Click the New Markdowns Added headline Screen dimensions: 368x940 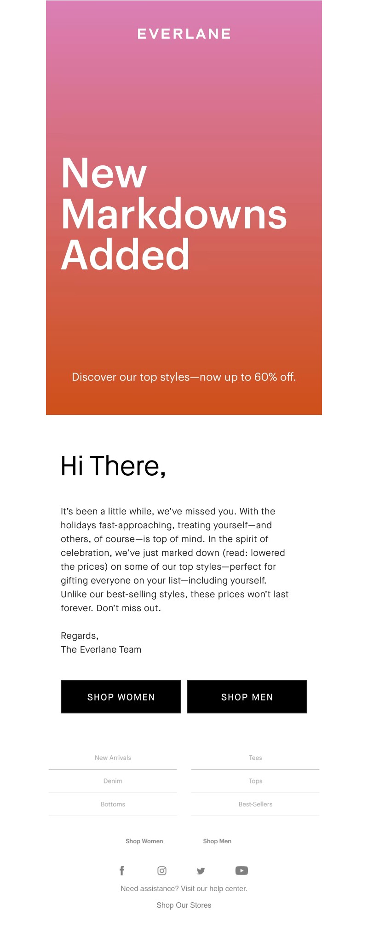(174, 214)
